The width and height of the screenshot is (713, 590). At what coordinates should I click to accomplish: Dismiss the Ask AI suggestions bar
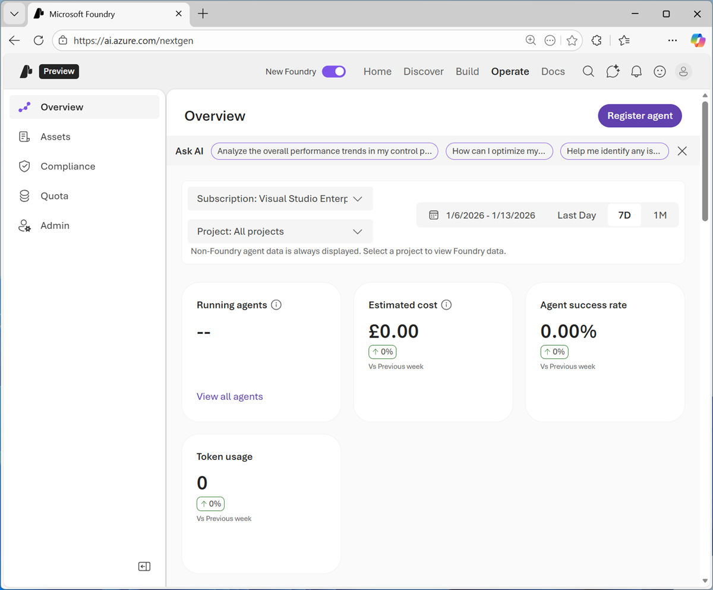click(x=682, y=151)
